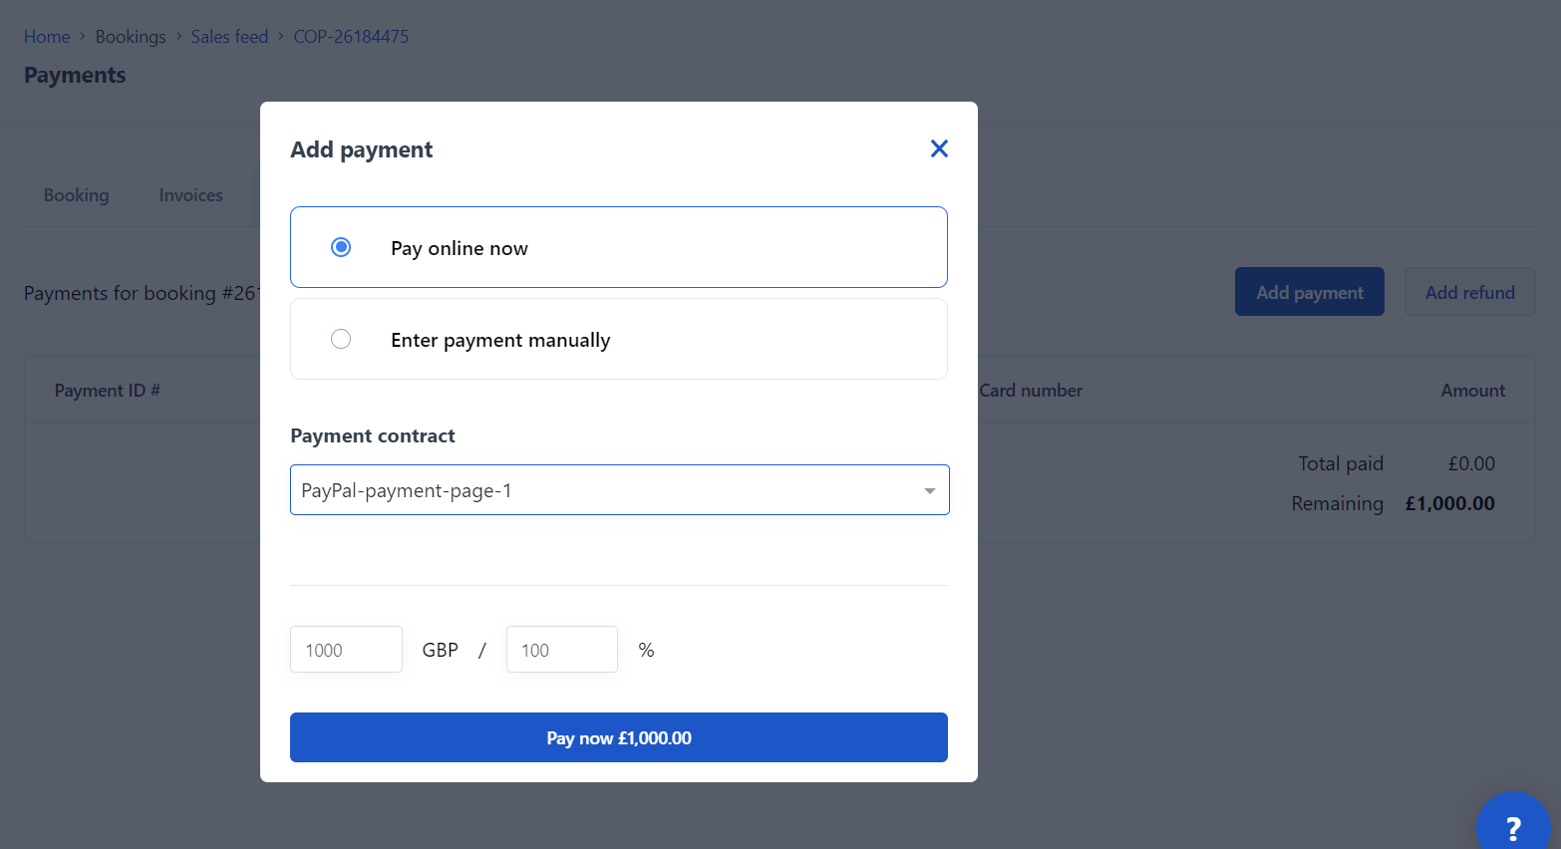This screenshot has height=849, width=1561.
Task: Open the PayPal-payment-page-1 combo box
Action: [619, 490]
